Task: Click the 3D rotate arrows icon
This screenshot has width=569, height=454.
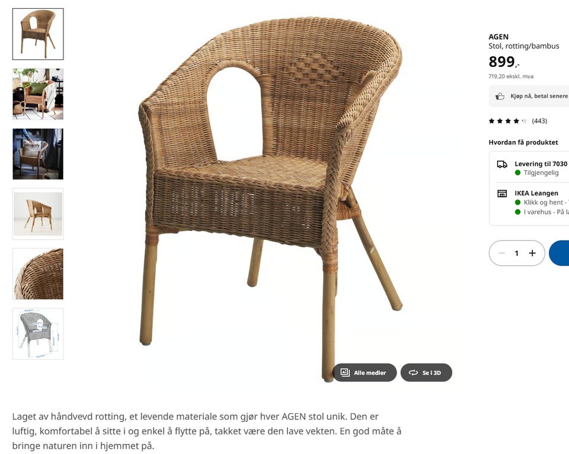Action: click(413, 372)
